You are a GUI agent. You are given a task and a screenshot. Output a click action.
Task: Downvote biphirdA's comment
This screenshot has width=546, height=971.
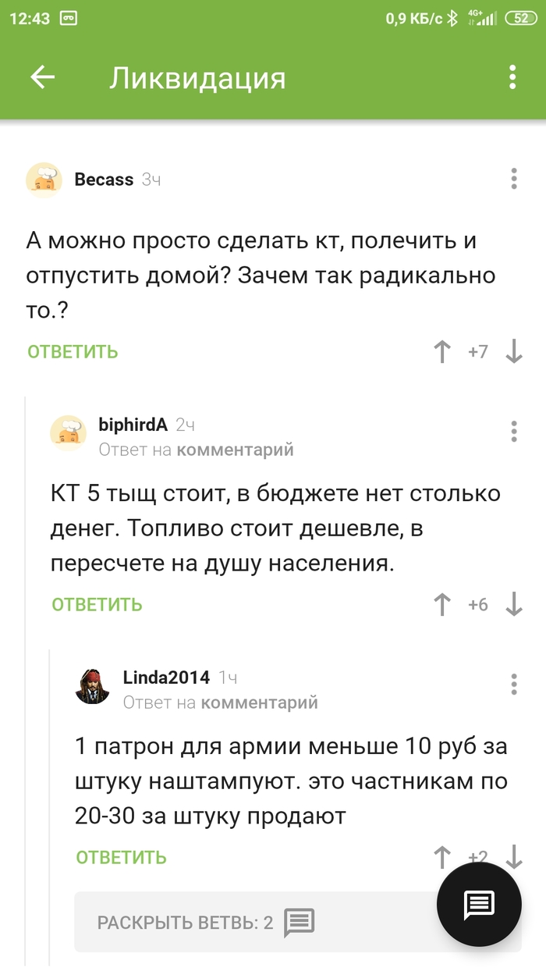[x=514, y=605]
